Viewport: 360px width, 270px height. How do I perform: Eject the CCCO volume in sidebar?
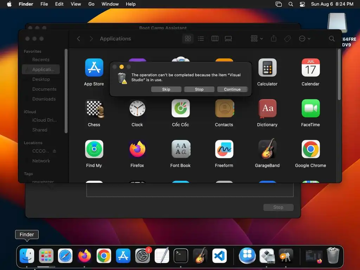tap(54, 151)
